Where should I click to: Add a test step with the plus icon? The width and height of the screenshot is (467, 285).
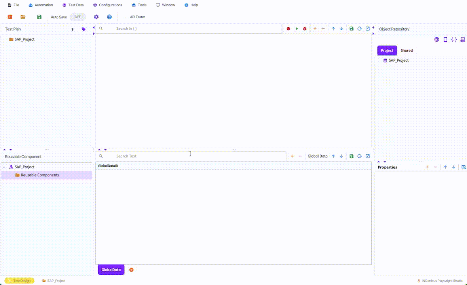tap(315, 28)
